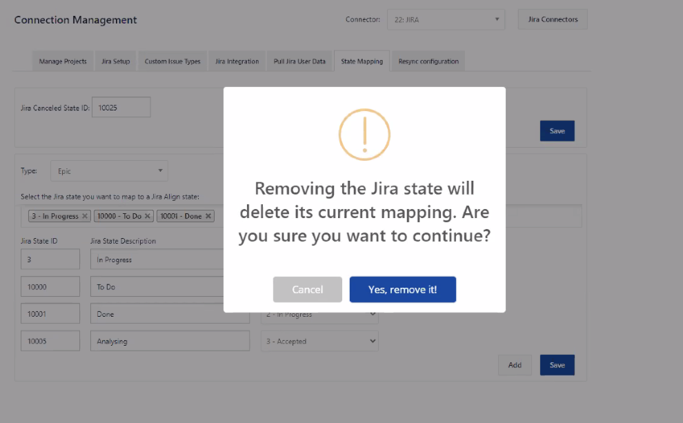Edit Analysing description field

coord(170,341)
